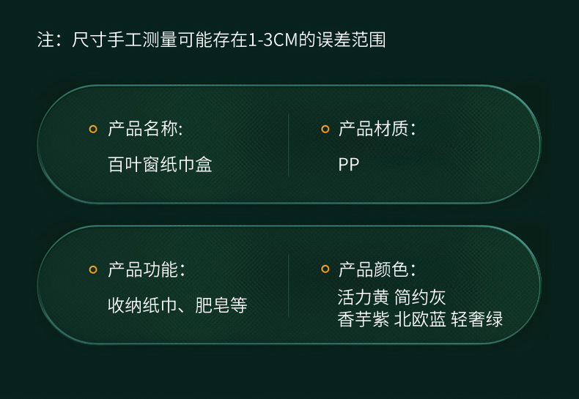Click the divider line in upper panel
579x399 pixels.
289,145
